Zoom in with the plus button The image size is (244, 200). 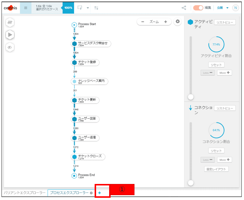(165, 22)
